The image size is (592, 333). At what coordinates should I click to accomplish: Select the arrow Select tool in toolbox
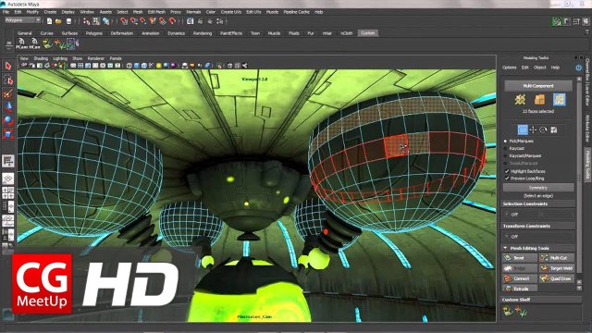click(8, 66)
